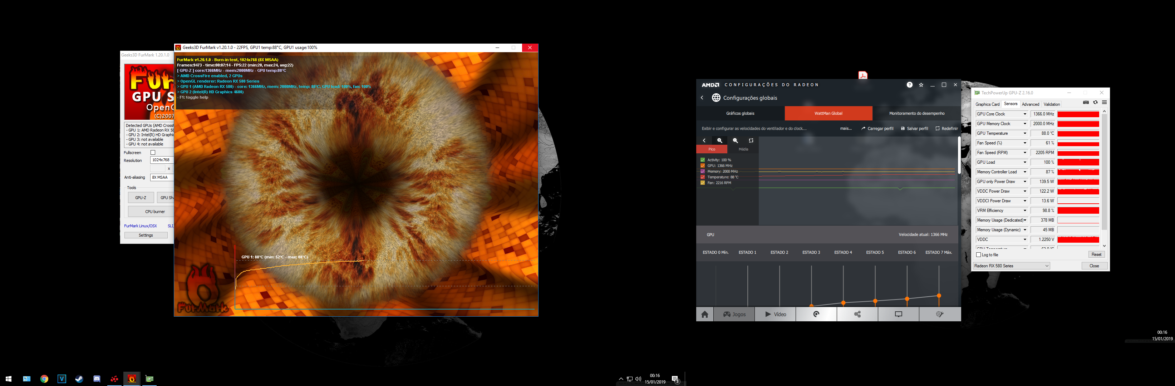Open Radeon RX 580 Series GPU selector
This screenshot has width=1175, height=386.
pyautogui.click(x=1011, y=266)
